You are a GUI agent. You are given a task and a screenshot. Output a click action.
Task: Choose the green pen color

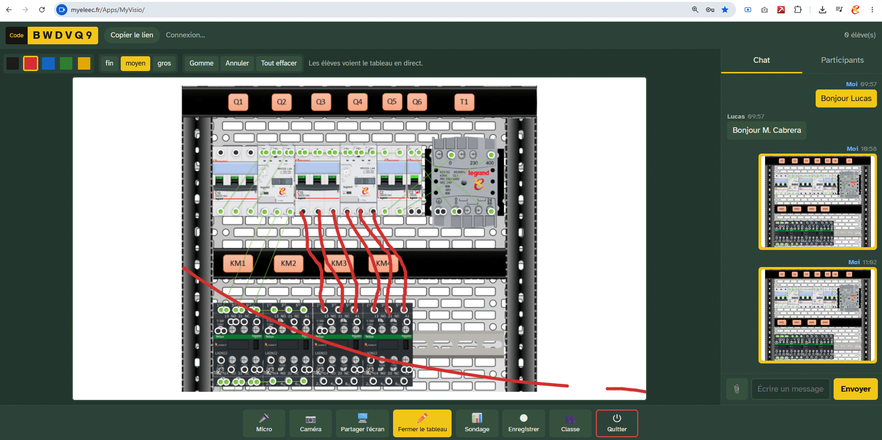click(66, 63)
